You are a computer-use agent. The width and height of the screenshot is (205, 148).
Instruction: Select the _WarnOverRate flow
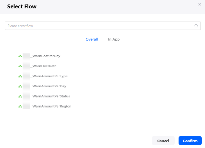[43, 66]
